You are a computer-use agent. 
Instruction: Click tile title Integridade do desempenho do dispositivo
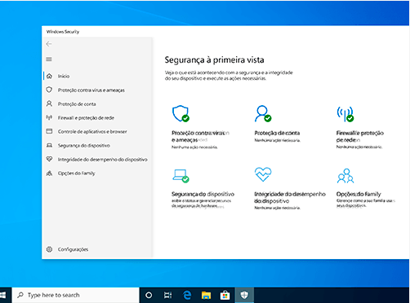290,197
